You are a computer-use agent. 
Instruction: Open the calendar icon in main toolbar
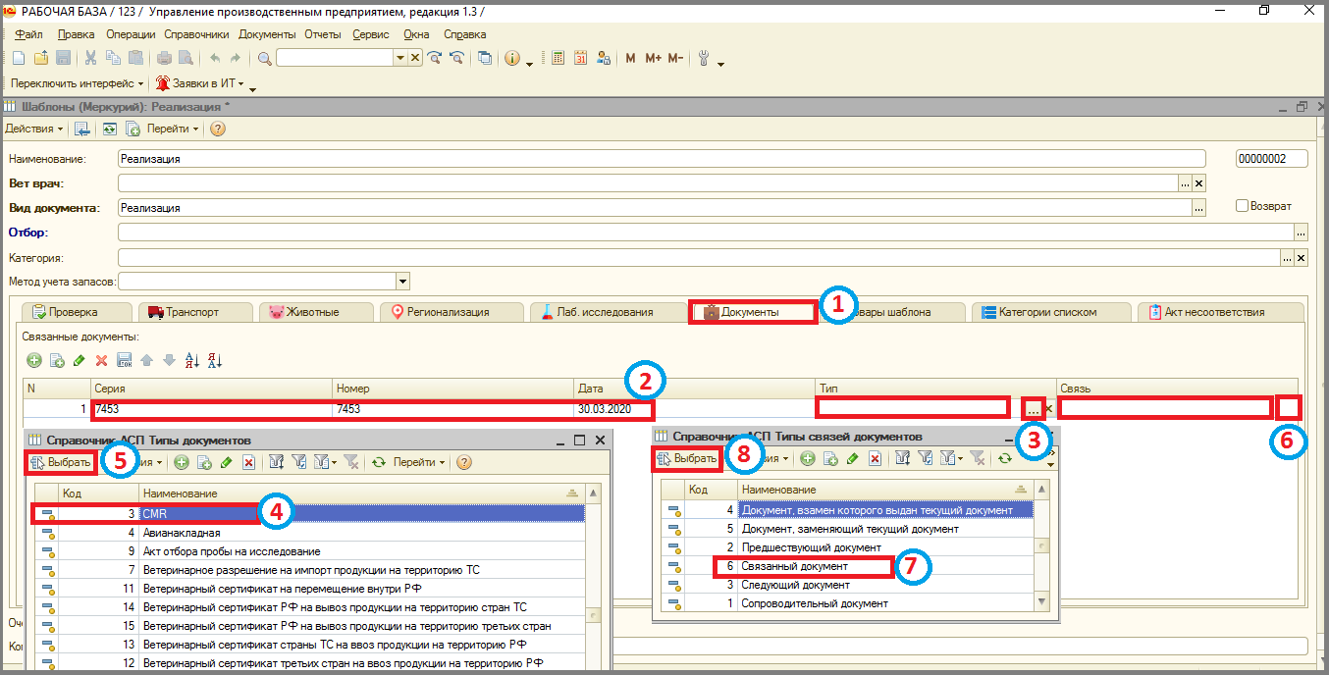(580, 58)
